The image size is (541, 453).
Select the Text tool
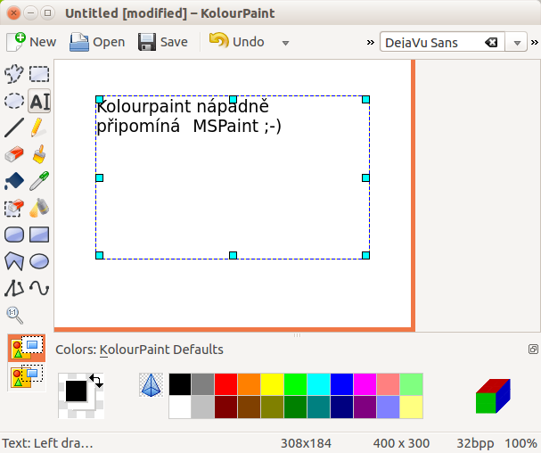(x=39, y=101)
